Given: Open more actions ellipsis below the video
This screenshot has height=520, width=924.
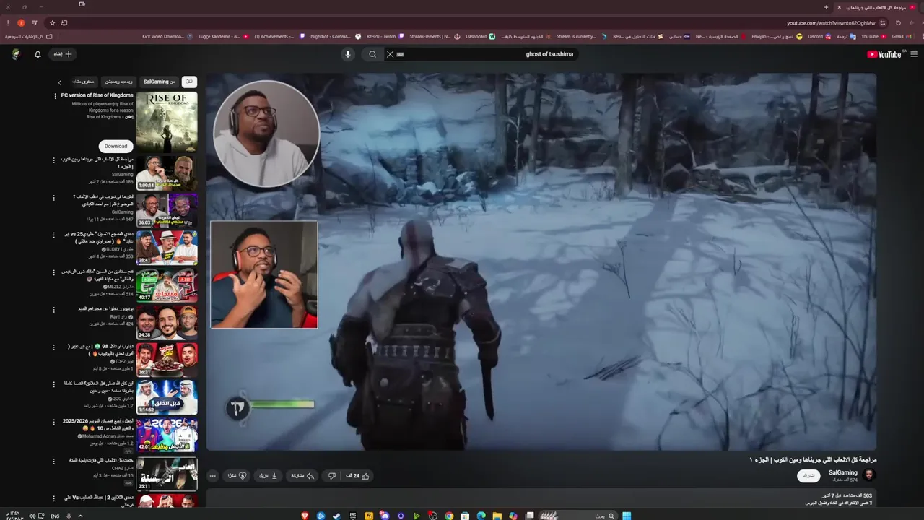Looking at the screenshot, I should click(x=212, y=476).
